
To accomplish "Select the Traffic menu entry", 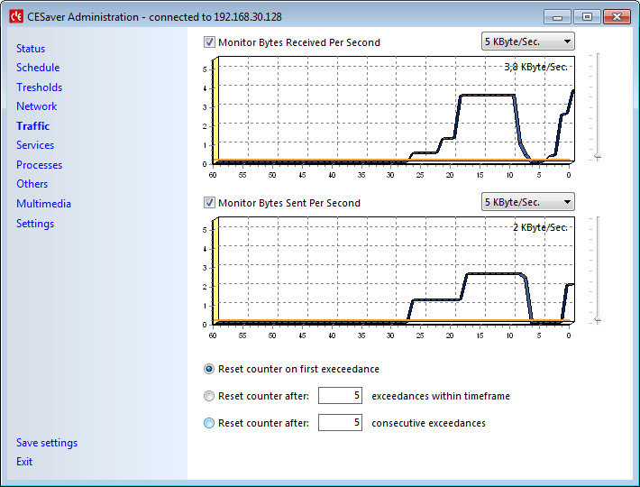I will pos(33,126).
